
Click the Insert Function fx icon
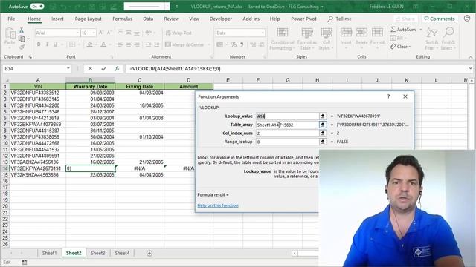click(x=117, y=69)
